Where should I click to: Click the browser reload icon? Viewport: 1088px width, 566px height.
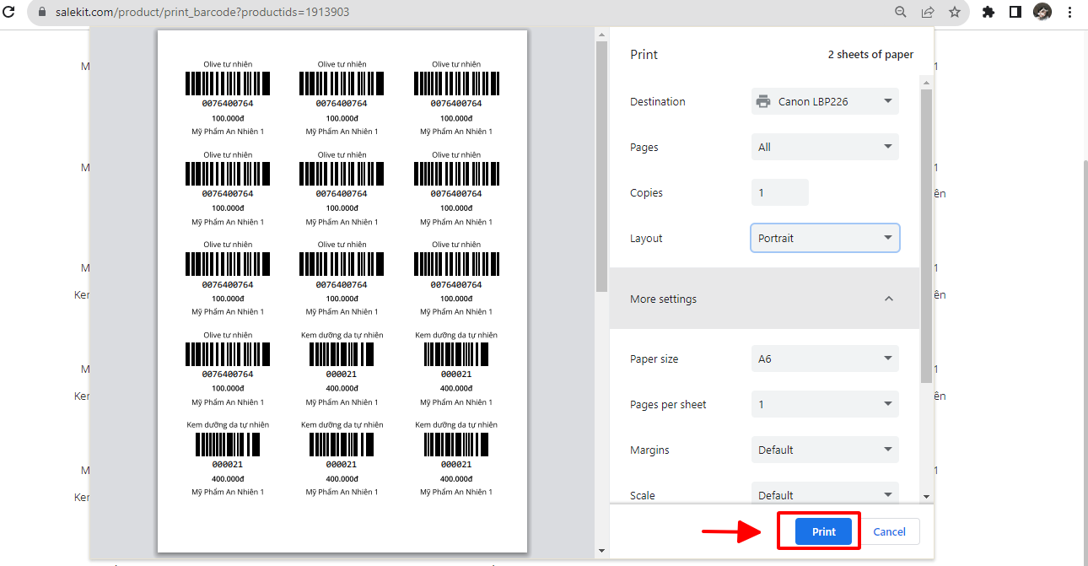9,12
